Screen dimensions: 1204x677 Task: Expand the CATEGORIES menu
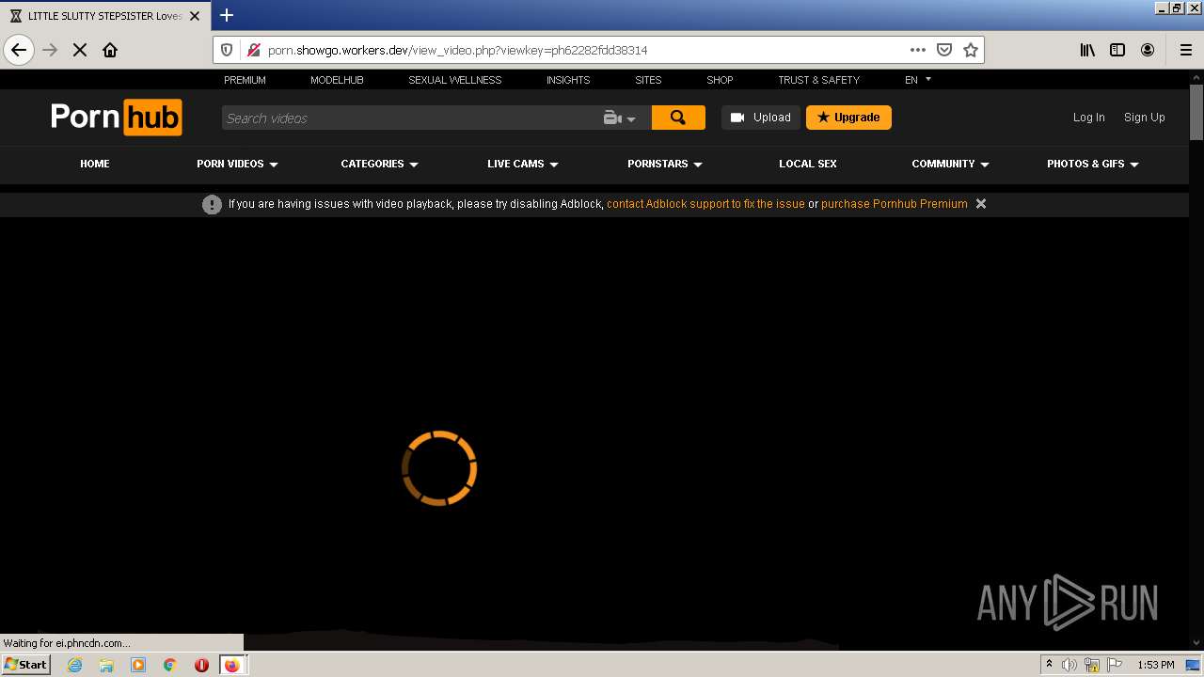coord(379,164)
